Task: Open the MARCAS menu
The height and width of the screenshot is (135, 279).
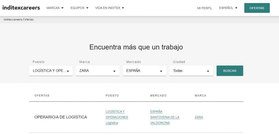Action: [x=55, y=8]
